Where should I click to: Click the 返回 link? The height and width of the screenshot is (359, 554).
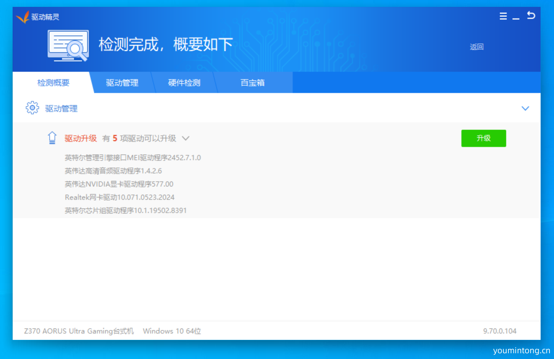[x=477, y=47]
